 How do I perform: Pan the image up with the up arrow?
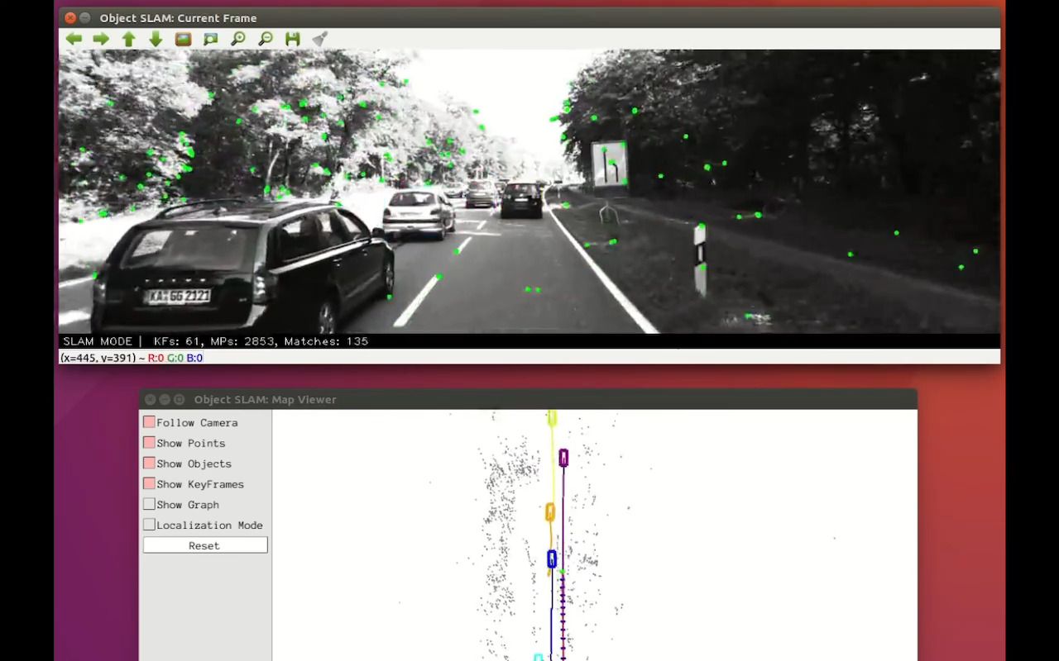(x=128, y=39)
